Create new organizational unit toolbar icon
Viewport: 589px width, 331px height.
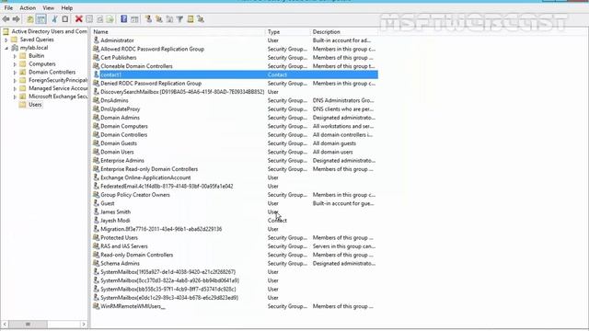coord(169,19)
